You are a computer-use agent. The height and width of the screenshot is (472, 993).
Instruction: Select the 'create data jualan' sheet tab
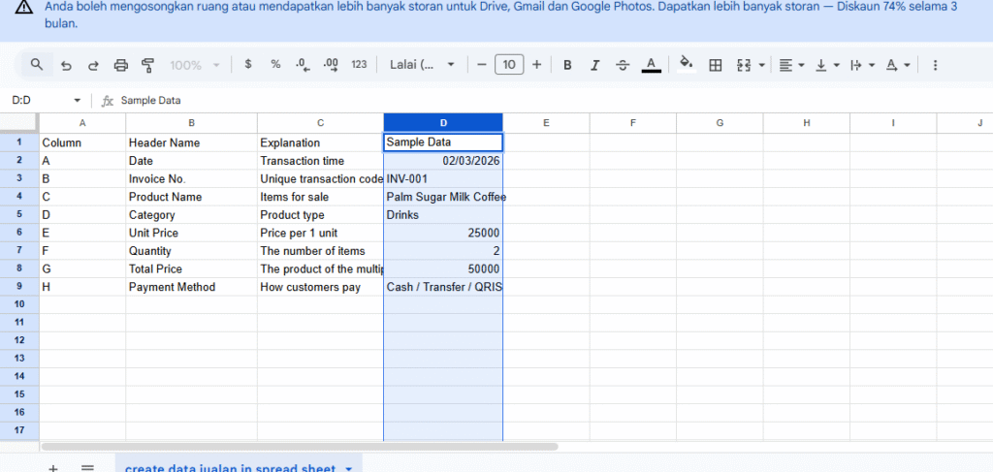(231, 468)
